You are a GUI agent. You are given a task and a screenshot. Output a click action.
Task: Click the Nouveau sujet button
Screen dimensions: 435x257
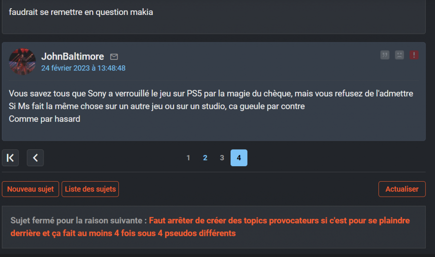(30, 189)
